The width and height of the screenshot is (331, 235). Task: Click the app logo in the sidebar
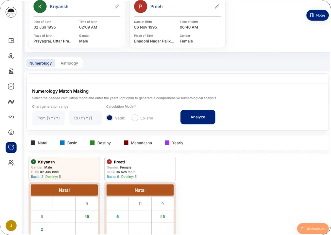coord(11,12)
